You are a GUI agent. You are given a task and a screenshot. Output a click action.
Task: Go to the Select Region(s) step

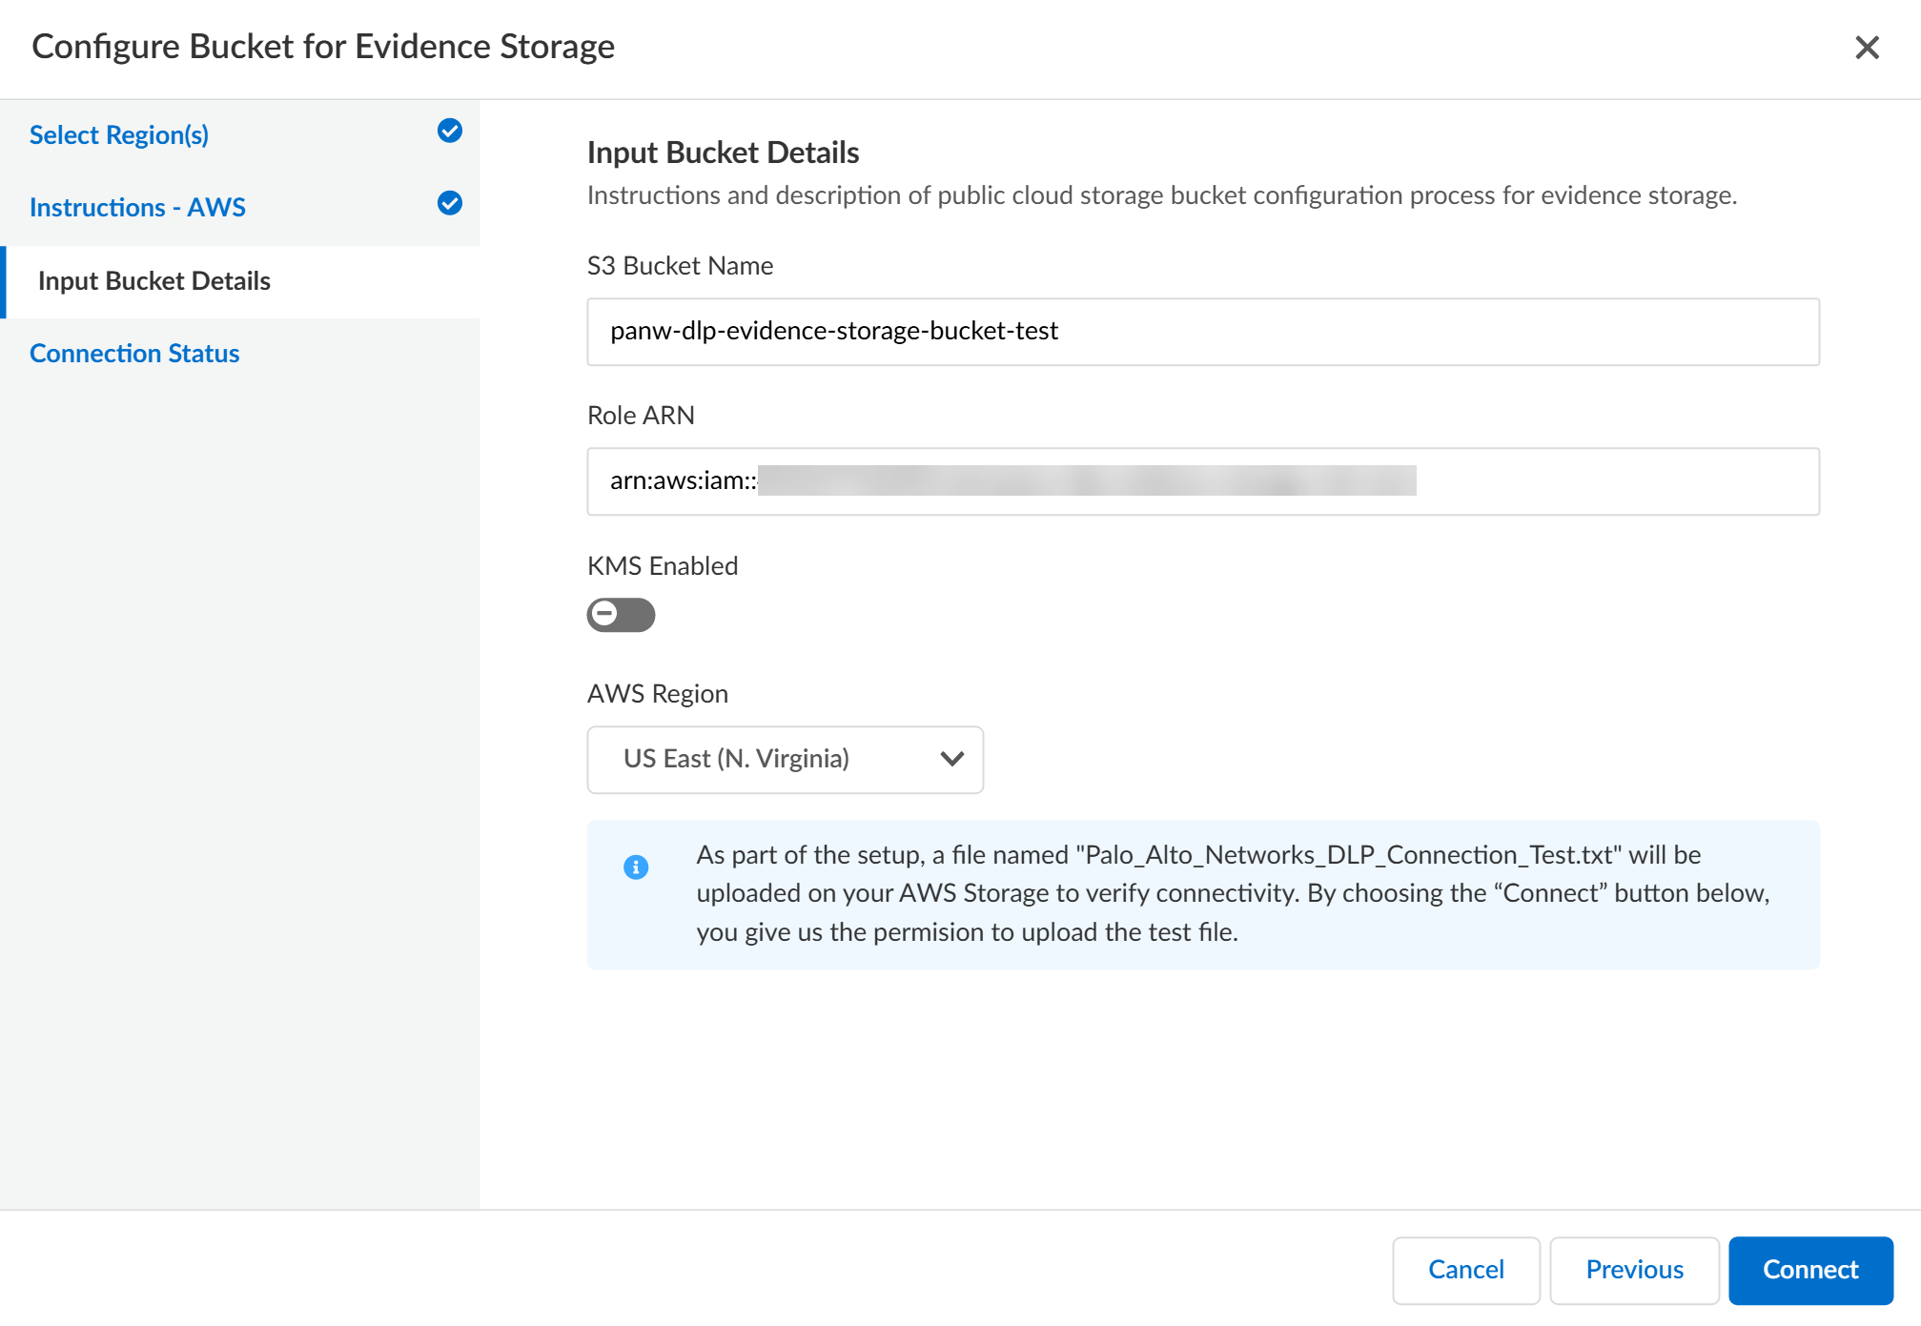[119, 135]
